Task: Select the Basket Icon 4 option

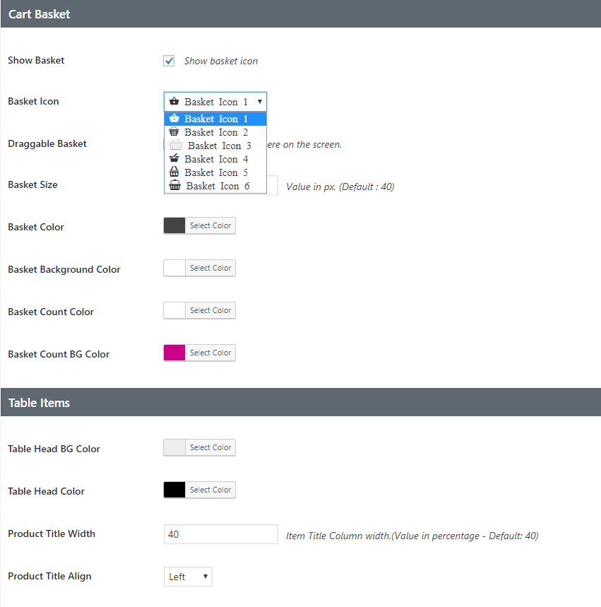Action: point(215,159)
